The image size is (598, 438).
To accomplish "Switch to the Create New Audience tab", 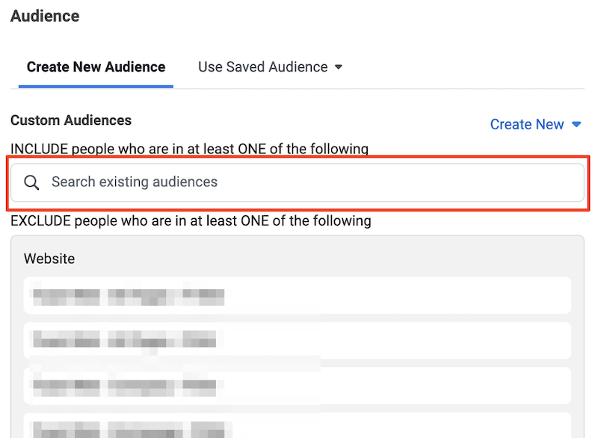I will click(95, 67).
